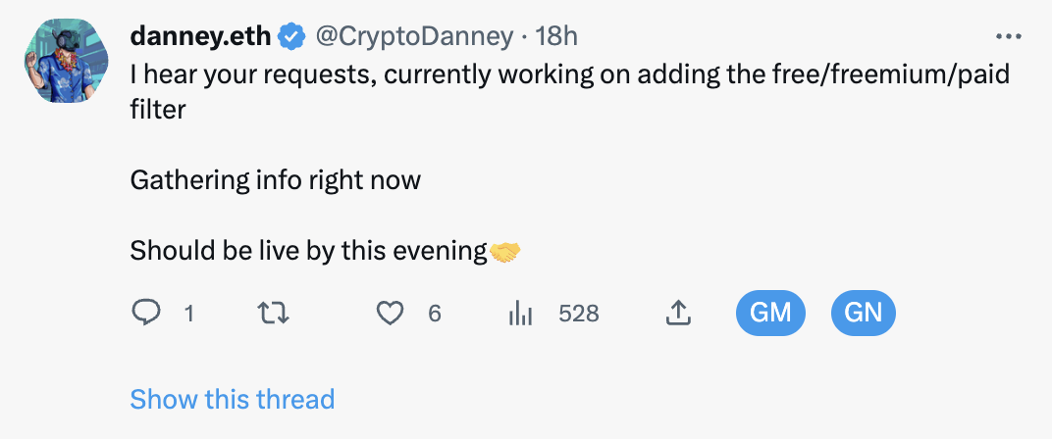The image size is (1052, 439).
Task: Click the 18h timestamp
Action: [x=556, y=36]
